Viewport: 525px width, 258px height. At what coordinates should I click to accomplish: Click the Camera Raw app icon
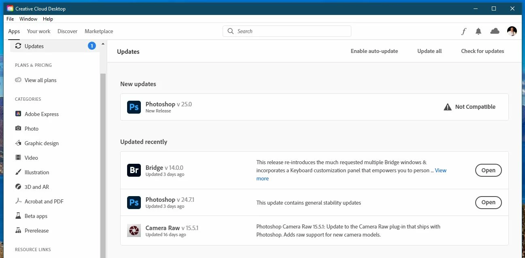pyautogui.click(x=134, y=231)
